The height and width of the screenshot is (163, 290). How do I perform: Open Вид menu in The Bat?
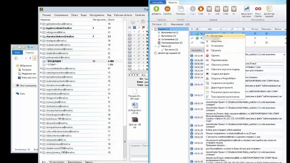click(x=109, y=15)
